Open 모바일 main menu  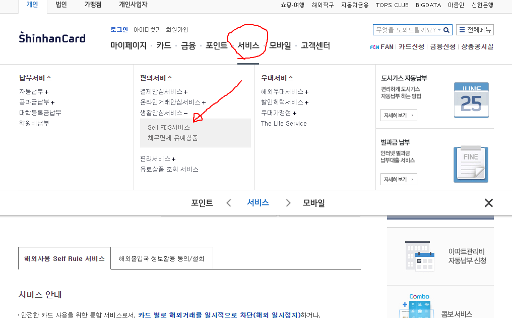280,45
